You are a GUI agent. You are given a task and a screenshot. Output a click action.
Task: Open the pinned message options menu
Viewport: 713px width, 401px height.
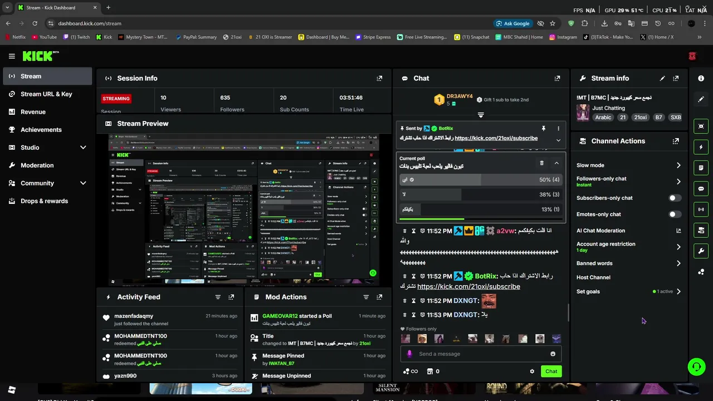558,129
